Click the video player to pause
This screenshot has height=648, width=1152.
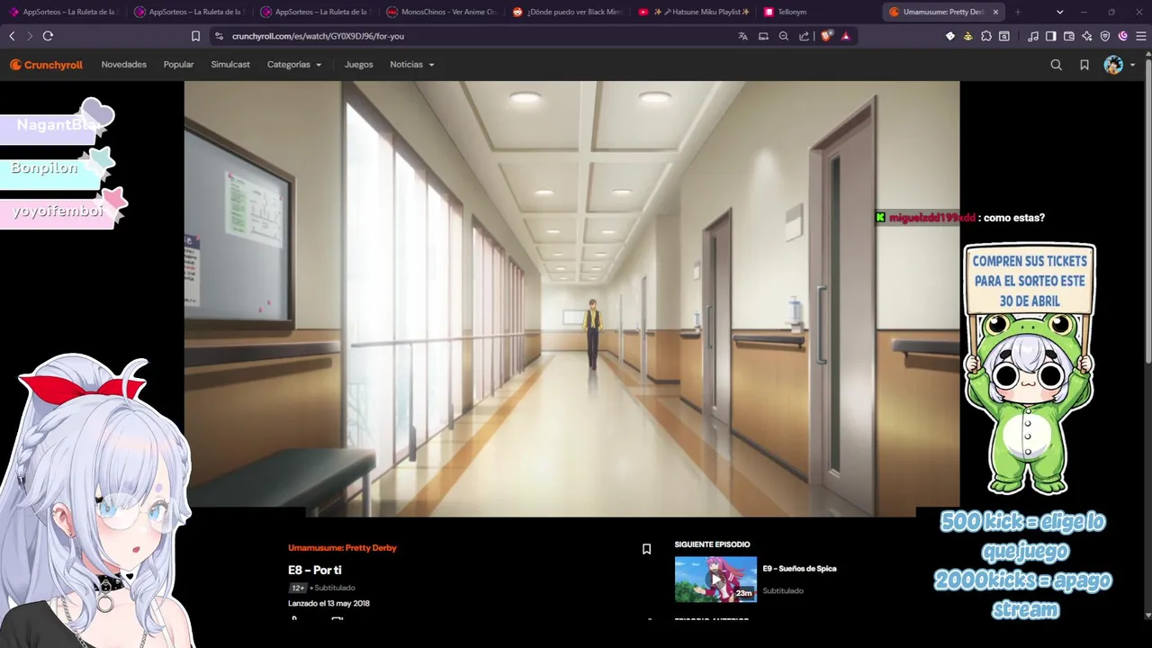coord(571,299)
